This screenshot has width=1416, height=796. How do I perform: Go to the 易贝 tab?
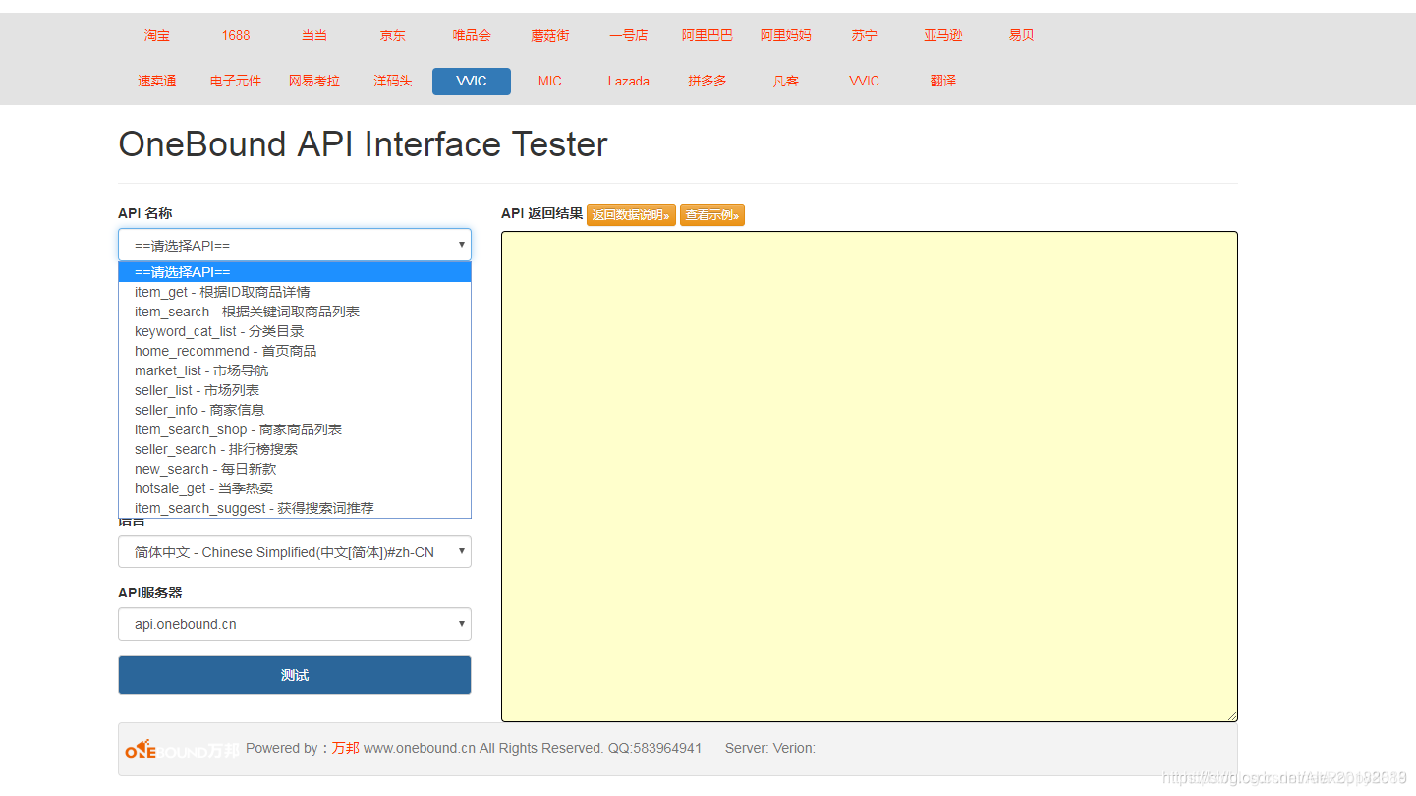(1022, 35)
